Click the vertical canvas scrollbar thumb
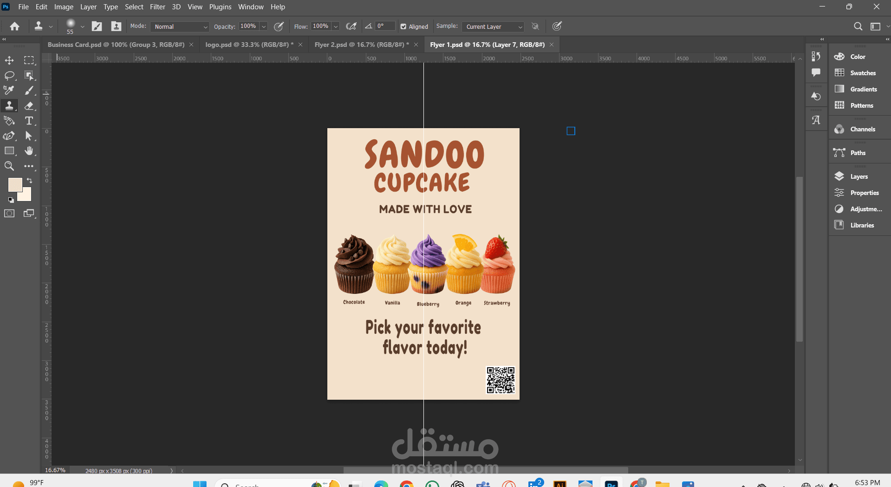The image size is (891, 487). coord(800,259)
